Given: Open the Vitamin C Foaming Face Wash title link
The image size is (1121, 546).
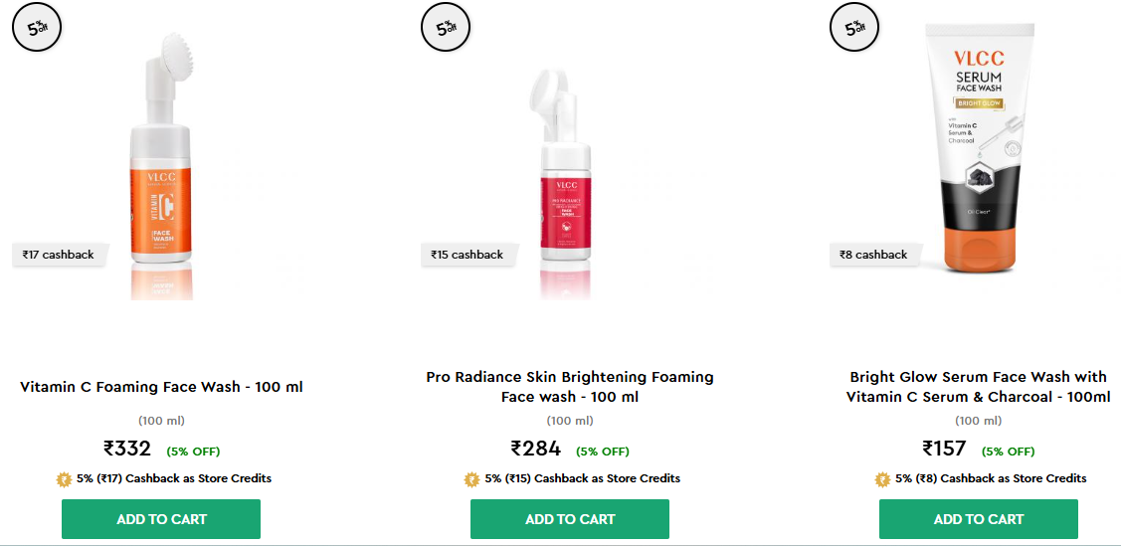Looking at the screenshot, I should [x=161, y=387].
